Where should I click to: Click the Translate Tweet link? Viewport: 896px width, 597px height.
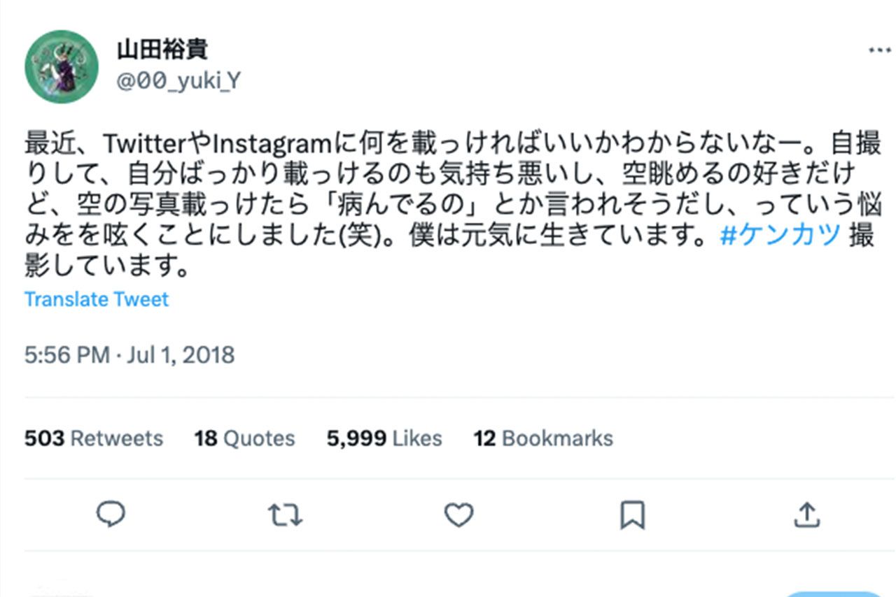[x=96, y=299]
